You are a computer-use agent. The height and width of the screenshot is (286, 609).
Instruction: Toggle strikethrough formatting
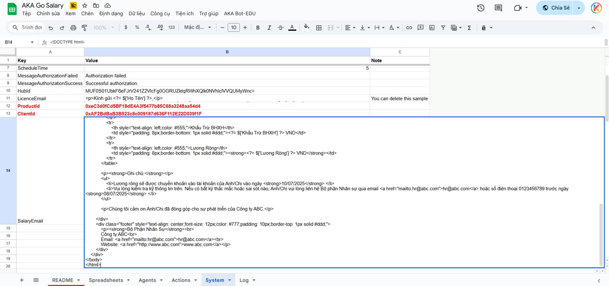coord(281,28)
